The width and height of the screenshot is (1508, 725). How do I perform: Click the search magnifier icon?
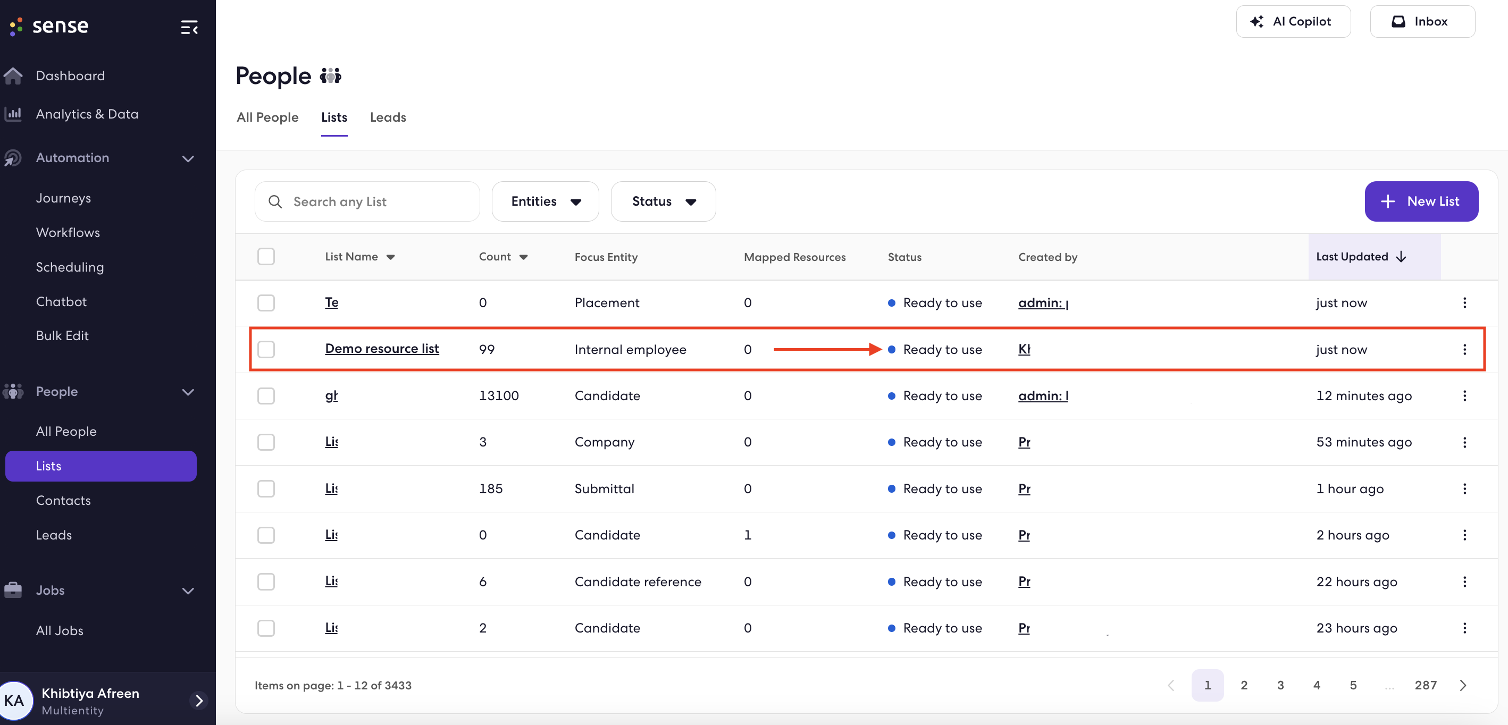(x=275, y=201)
